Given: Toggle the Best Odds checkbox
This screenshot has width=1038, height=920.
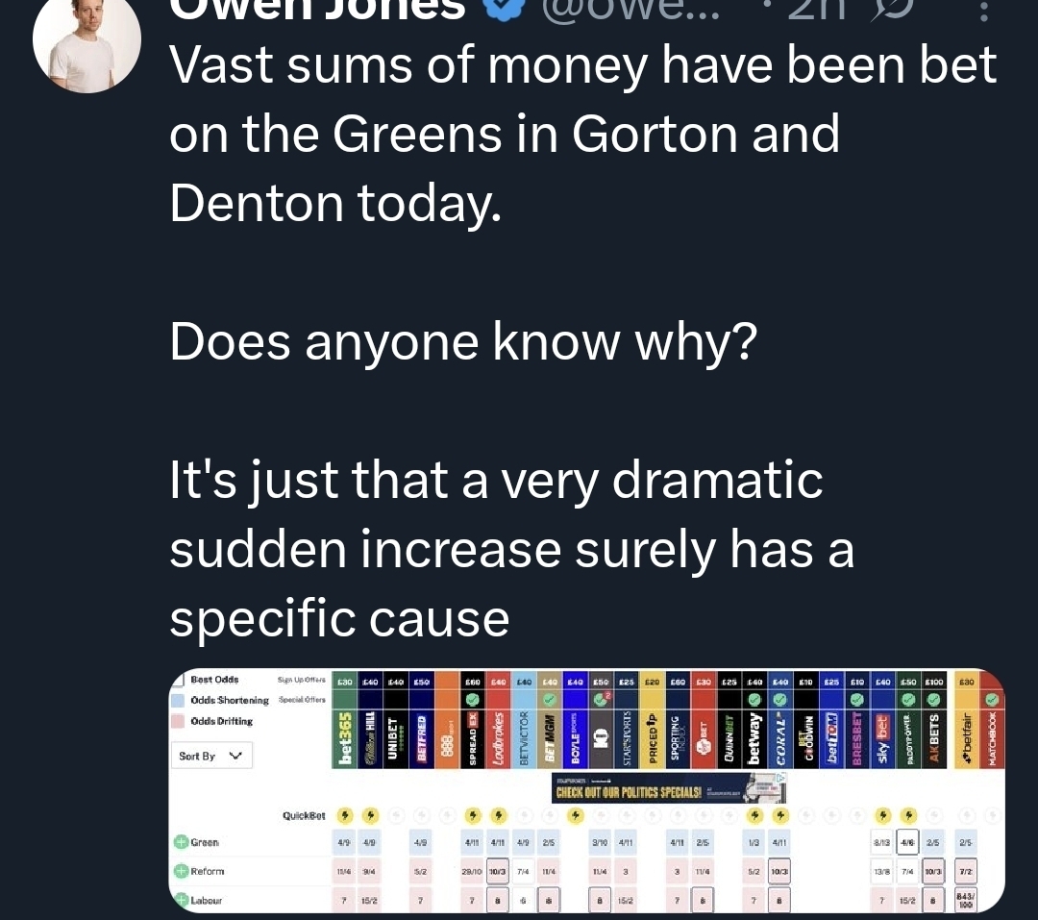Looking at the screenshot, I should click(x=178, y=680).
